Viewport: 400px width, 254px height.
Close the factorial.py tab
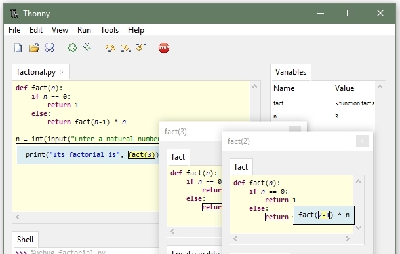62,72
